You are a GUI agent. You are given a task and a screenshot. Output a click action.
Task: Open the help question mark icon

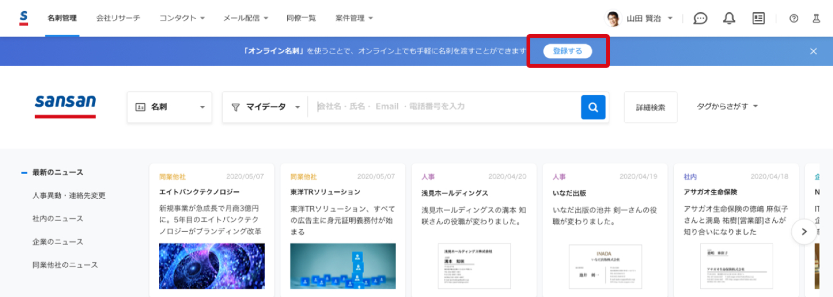793,18
